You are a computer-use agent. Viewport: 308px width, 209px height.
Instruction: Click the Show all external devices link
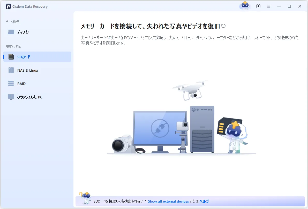coord(168,201)
